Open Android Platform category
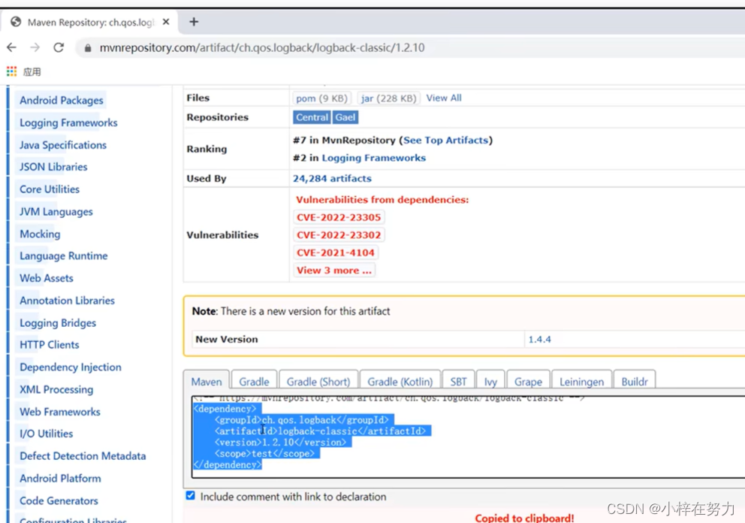The width and height of the screenshot is (745, 523). tap(60, 479)
